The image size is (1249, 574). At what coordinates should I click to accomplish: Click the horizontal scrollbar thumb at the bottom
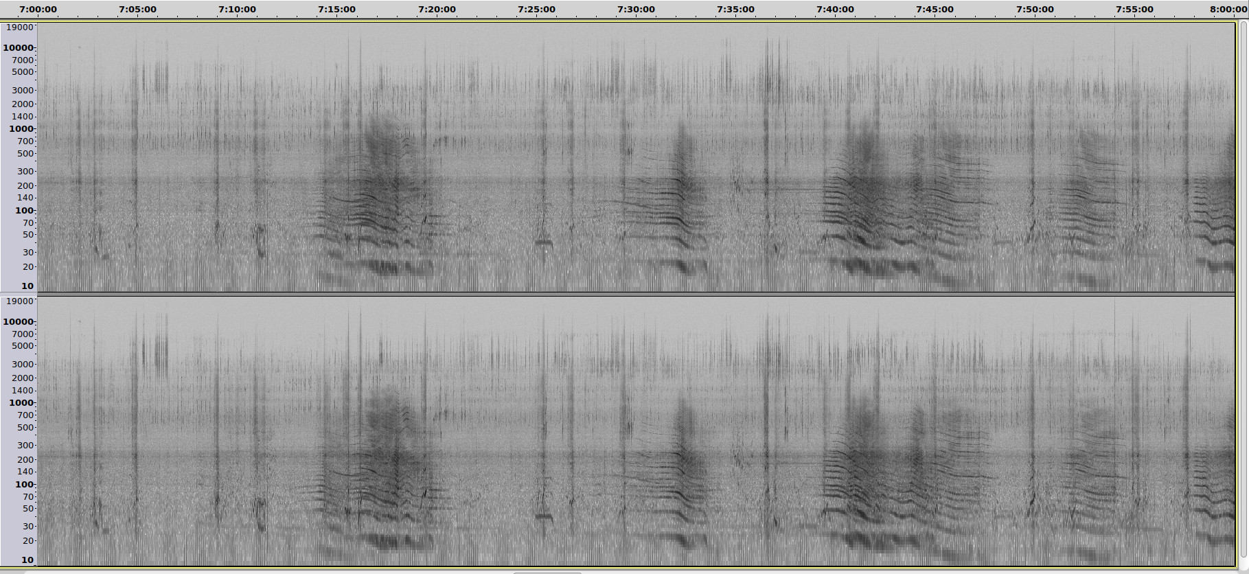tap(547, 572)
